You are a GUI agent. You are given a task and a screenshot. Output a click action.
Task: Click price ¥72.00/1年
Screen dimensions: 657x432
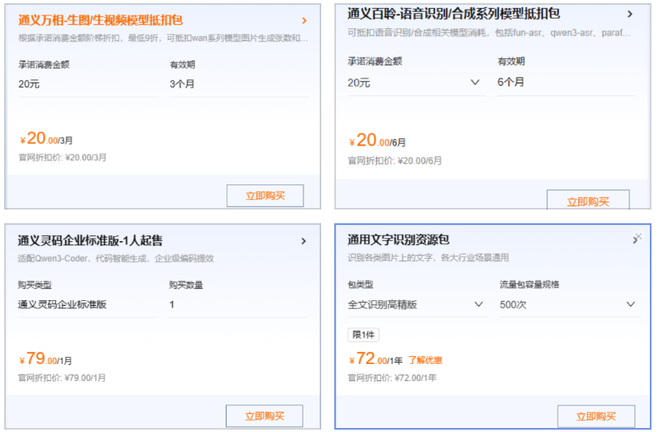(x=376, y=359)
